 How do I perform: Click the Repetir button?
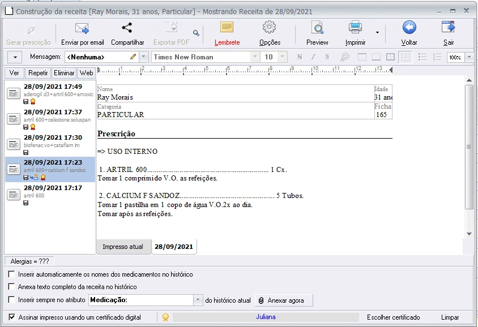(38, 73)
